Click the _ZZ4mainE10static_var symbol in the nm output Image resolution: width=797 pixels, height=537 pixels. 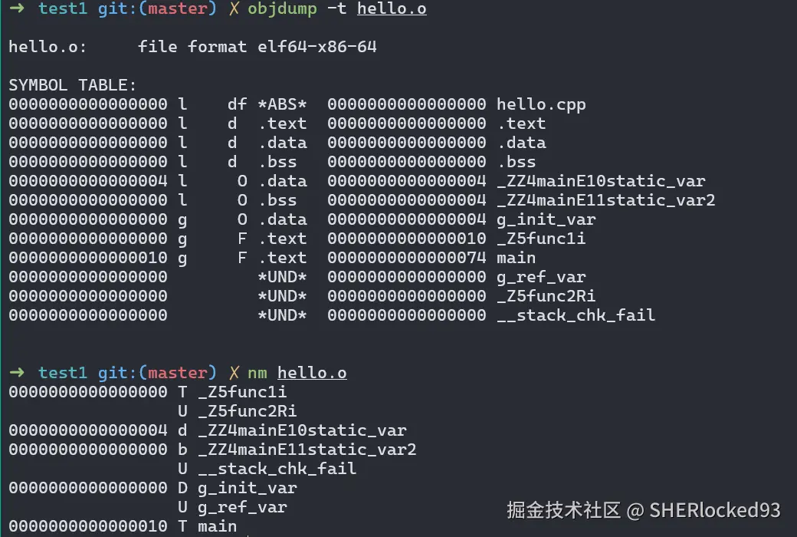[x=302, y=430]
